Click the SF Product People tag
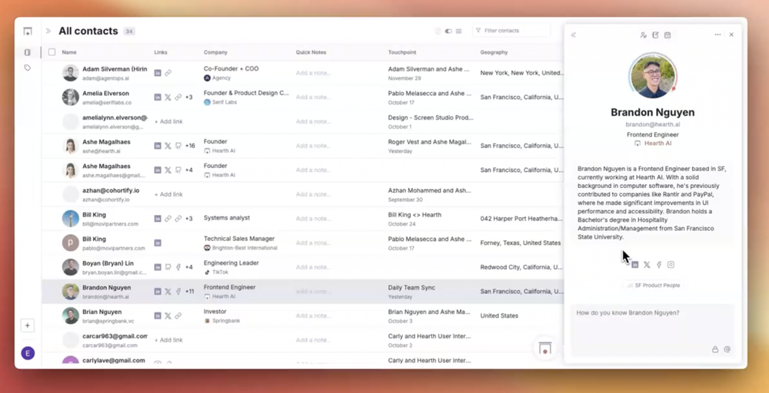This screenshot has height=393, width=769. click(x=653, y=286)
